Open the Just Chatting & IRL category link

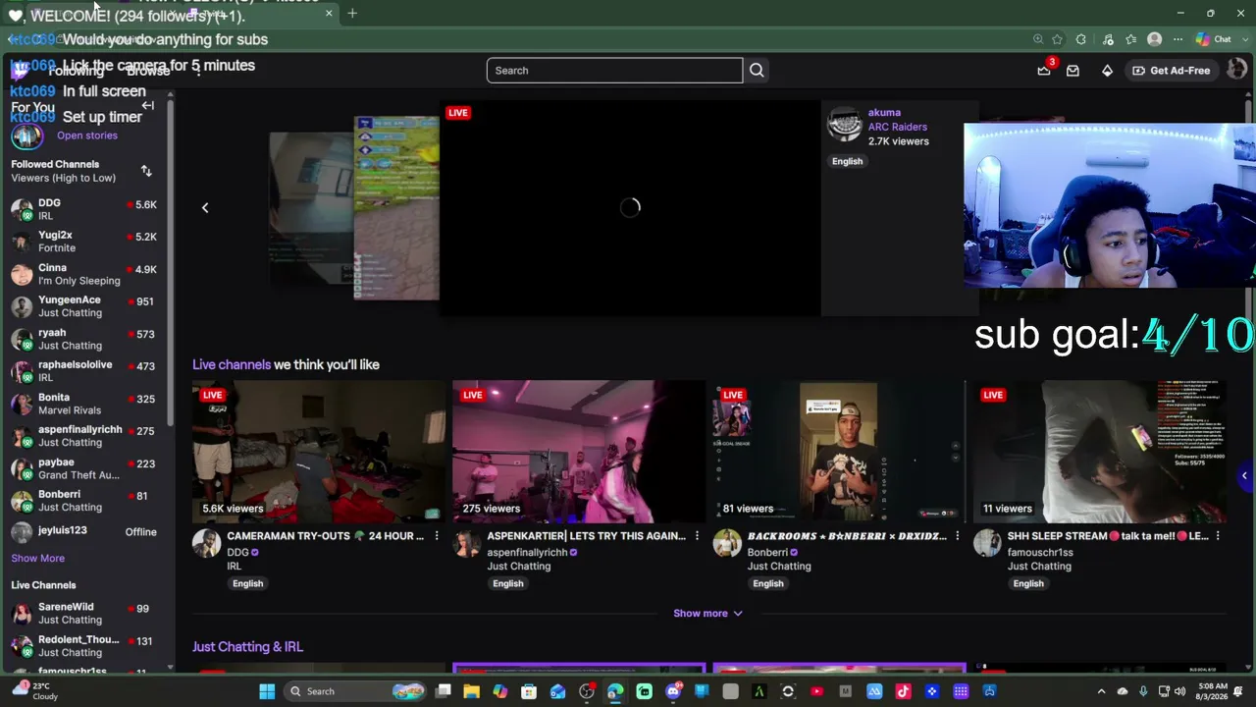click(247, 647)
